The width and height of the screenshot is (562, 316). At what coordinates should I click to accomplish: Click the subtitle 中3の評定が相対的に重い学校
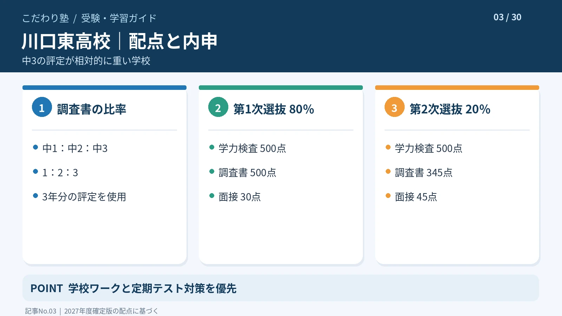pyautogui.click(x=86, y=61)
